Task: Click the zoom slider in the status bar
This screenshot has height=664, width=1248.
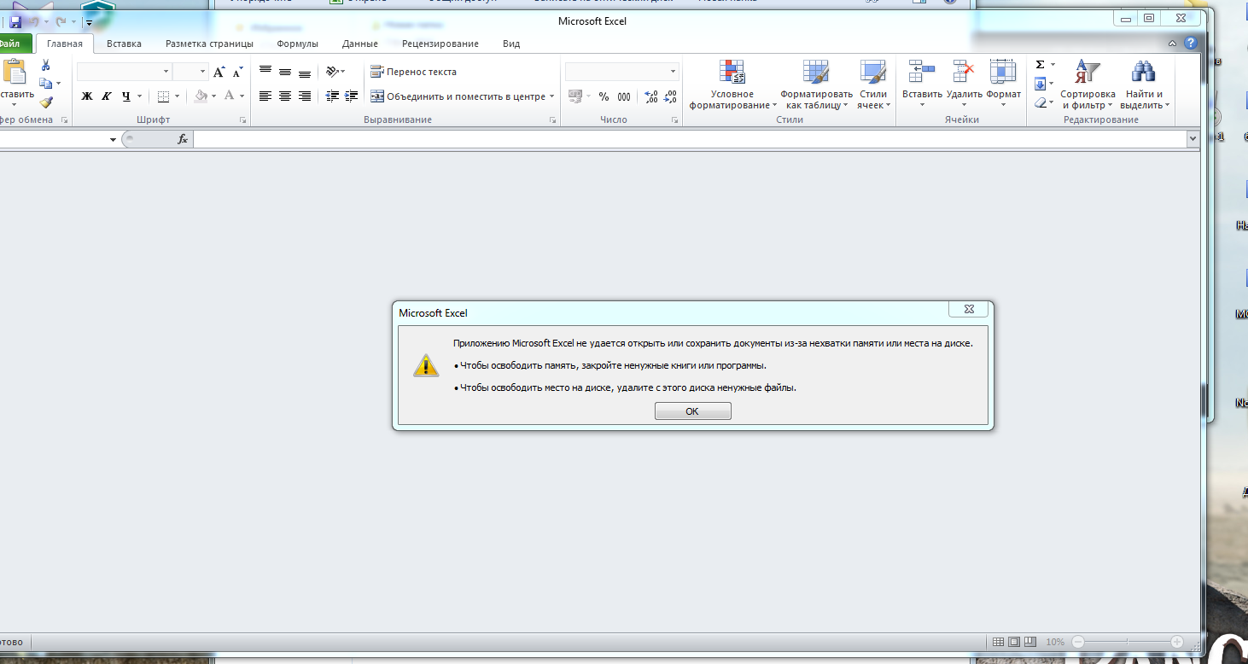Action: [1127, 642]
